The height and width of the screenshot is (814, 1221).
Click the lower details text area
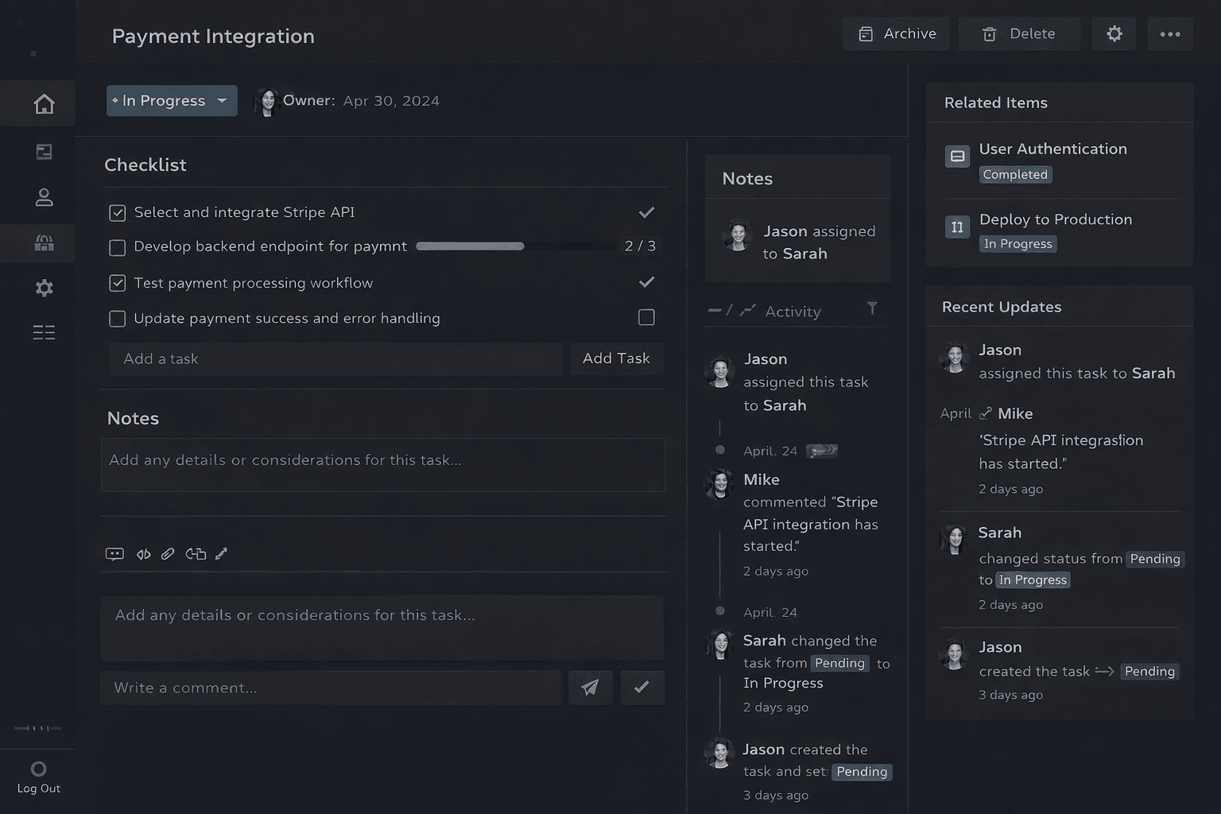[382, 628]
